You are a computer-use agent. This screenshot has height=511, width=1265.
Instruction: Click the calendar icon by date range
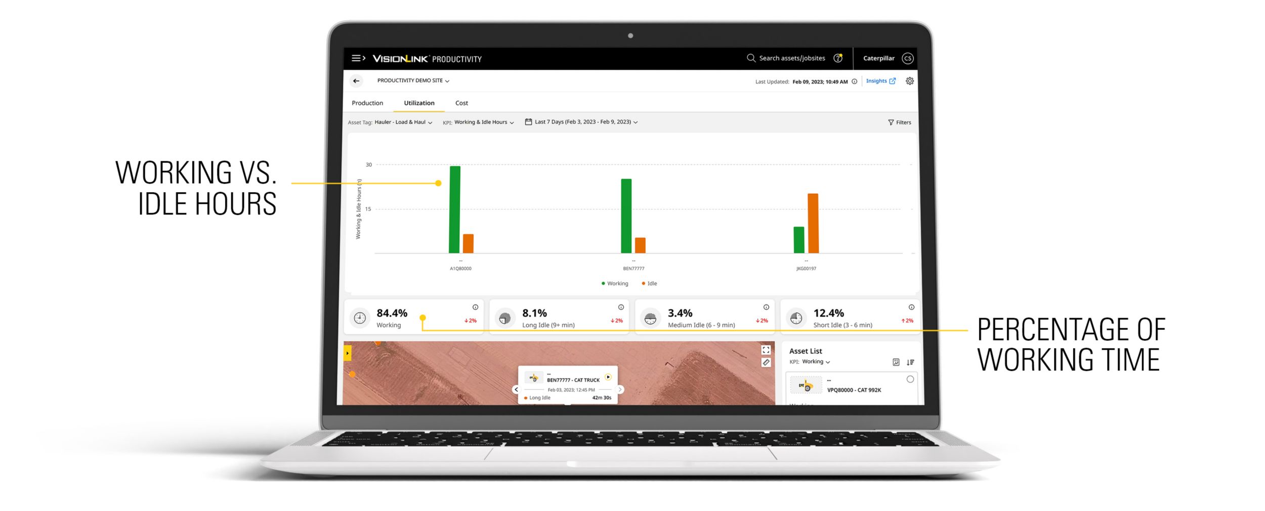[528, 122]
